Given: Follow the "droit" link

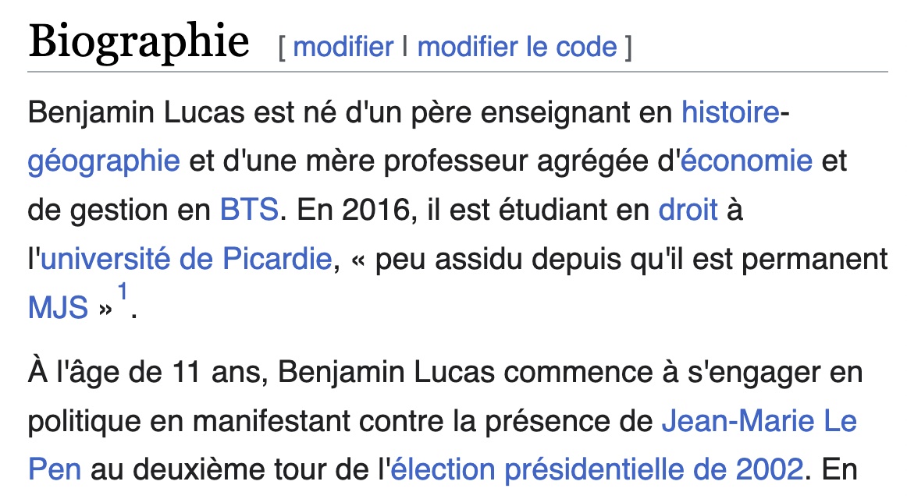Looking at the screenshot, I should point(688,210).
